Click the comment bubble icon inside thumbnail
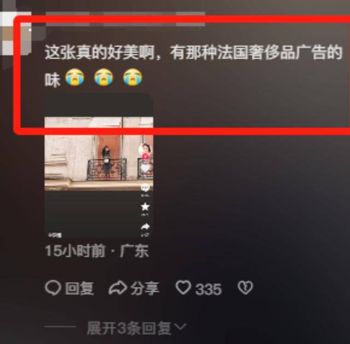The height and width of the screenshot is (344, 350). pos(145,188)
